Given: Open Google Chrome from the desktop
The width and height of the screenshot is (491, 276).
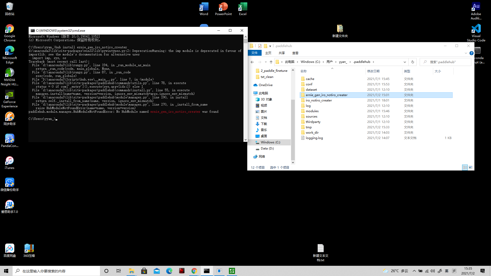Looking at the screenshot, I should point(9,29).
